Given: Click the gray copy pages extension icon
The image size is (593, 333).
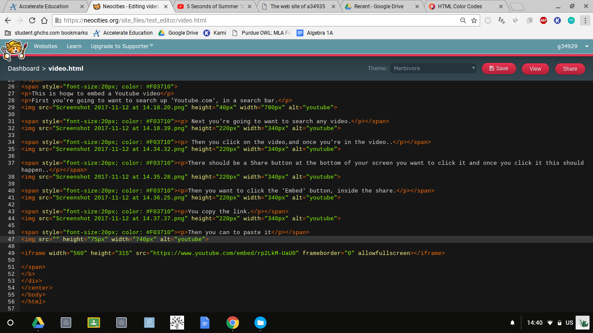Looking at the screenshot, I should point(530,20).
